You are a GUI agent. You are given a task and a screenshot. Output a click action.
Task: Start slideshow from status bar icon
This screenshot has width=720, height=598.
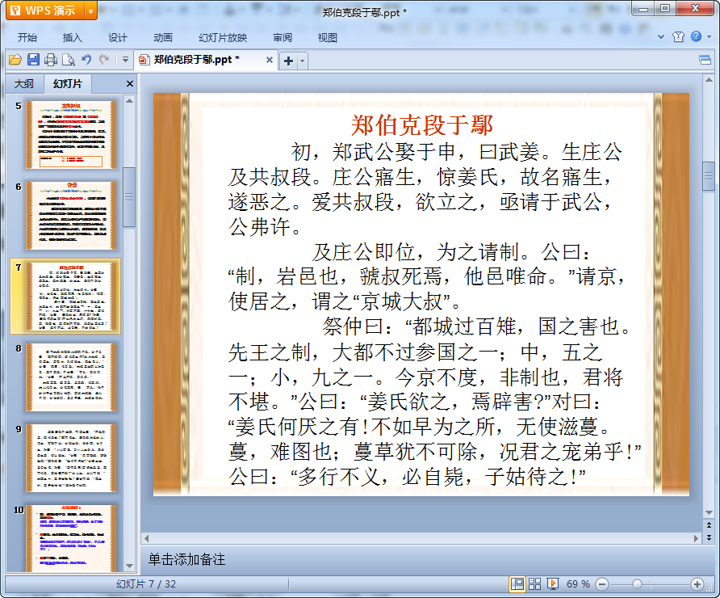point(552,583)
